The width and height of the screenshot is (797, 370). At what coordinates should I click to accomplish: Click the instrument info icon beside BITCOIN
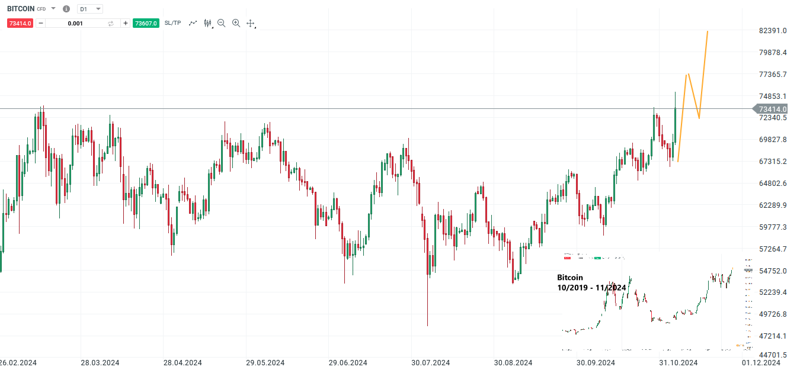66,8
